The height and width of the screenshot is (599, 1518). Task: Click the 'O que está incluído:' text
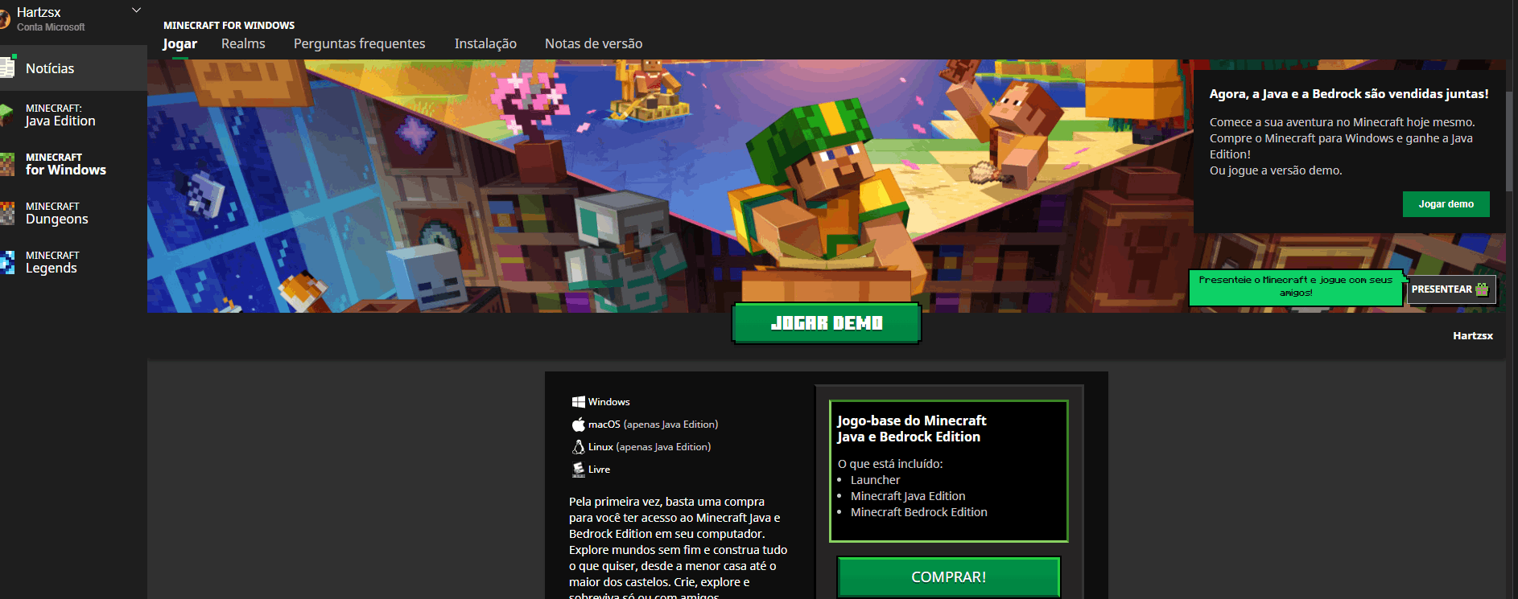890,464
